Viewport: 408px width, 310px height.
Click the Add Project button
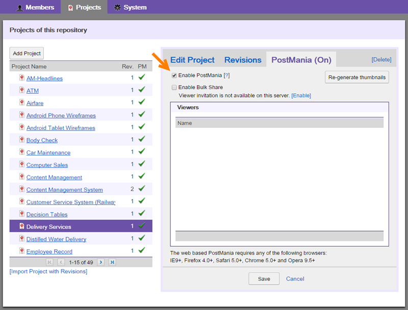coord(27,54)
